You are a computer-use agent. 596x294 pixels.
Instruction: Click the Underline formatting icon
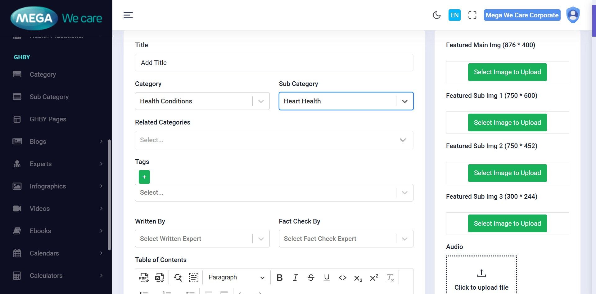pos(327,278)
